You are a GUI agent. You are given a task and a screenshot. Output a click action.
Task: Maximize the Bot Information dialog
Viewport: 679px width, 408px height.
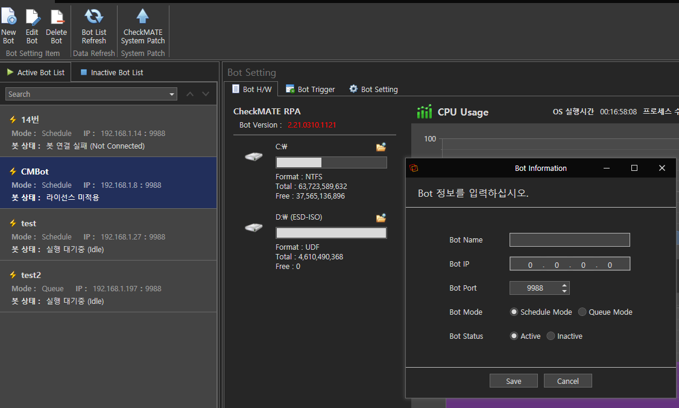[634, 168]
